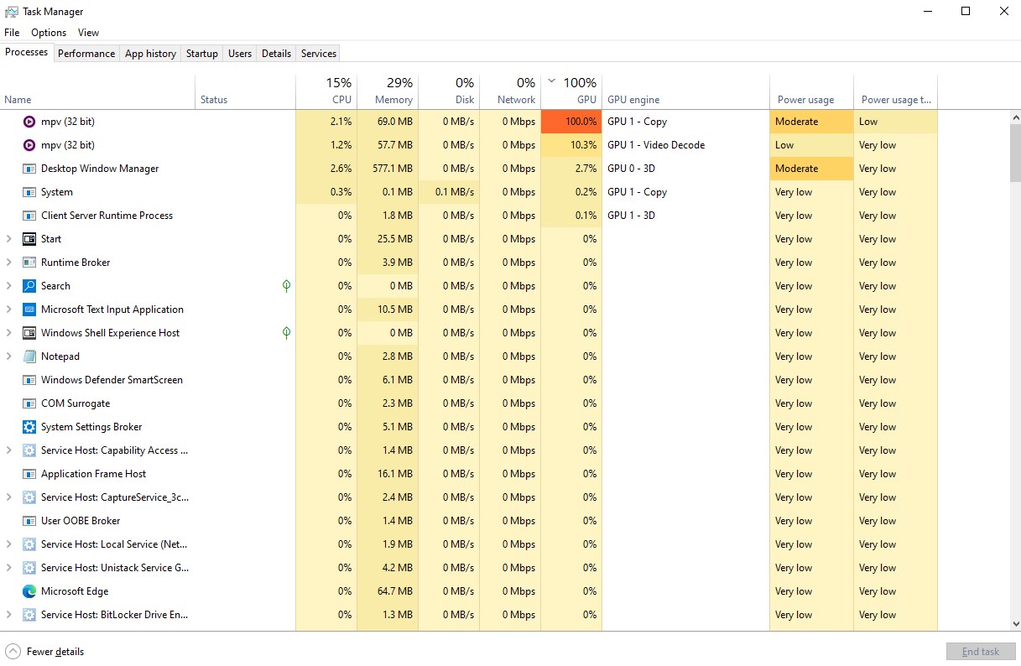Switch to the Performance tab
Viewport: 1021px width, 666px height.
click(x=86, y=53)
